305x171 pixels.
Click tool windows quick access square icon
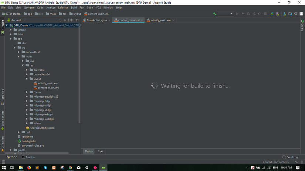tap(3, 162)
